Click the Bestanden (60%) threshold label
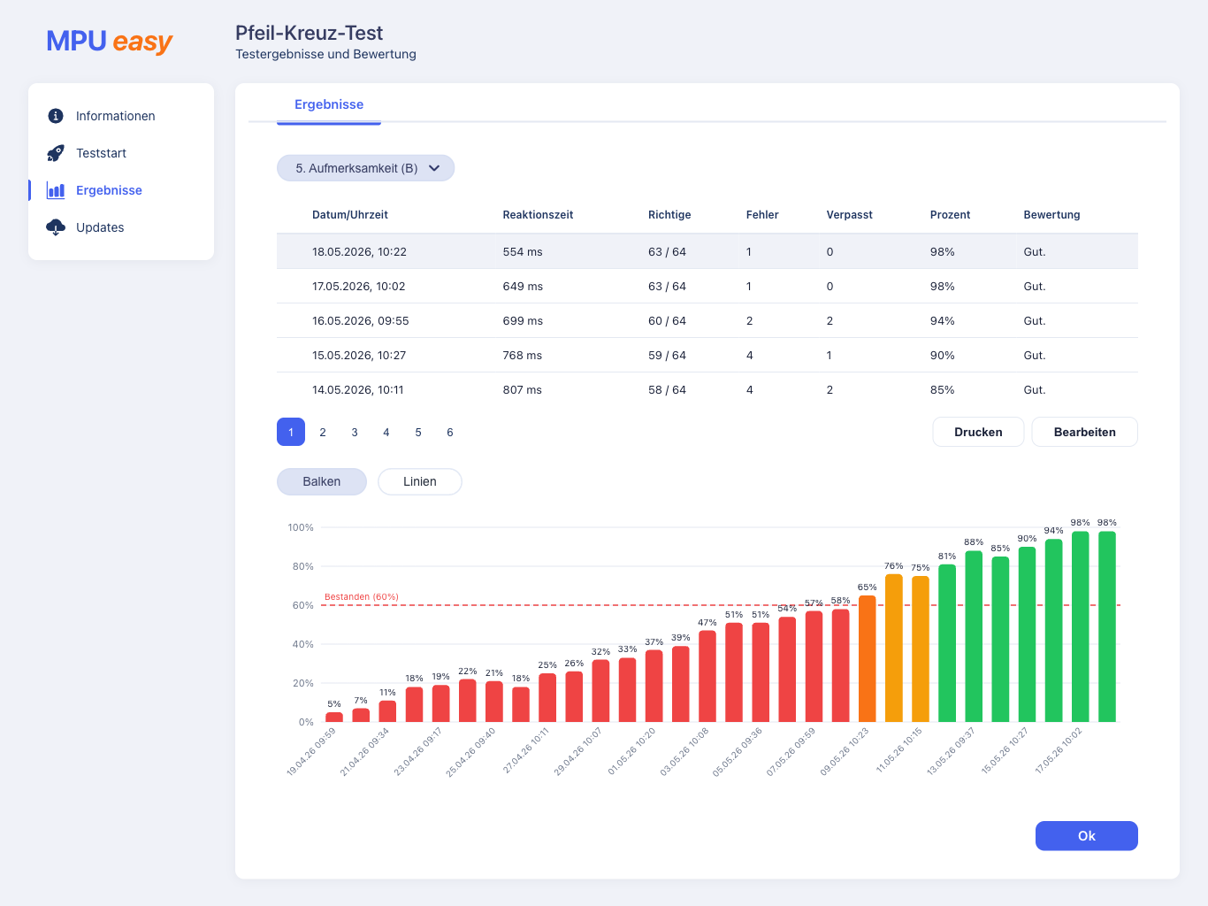The width and height of the screenshot is (1208, 906). pos(362,597)
